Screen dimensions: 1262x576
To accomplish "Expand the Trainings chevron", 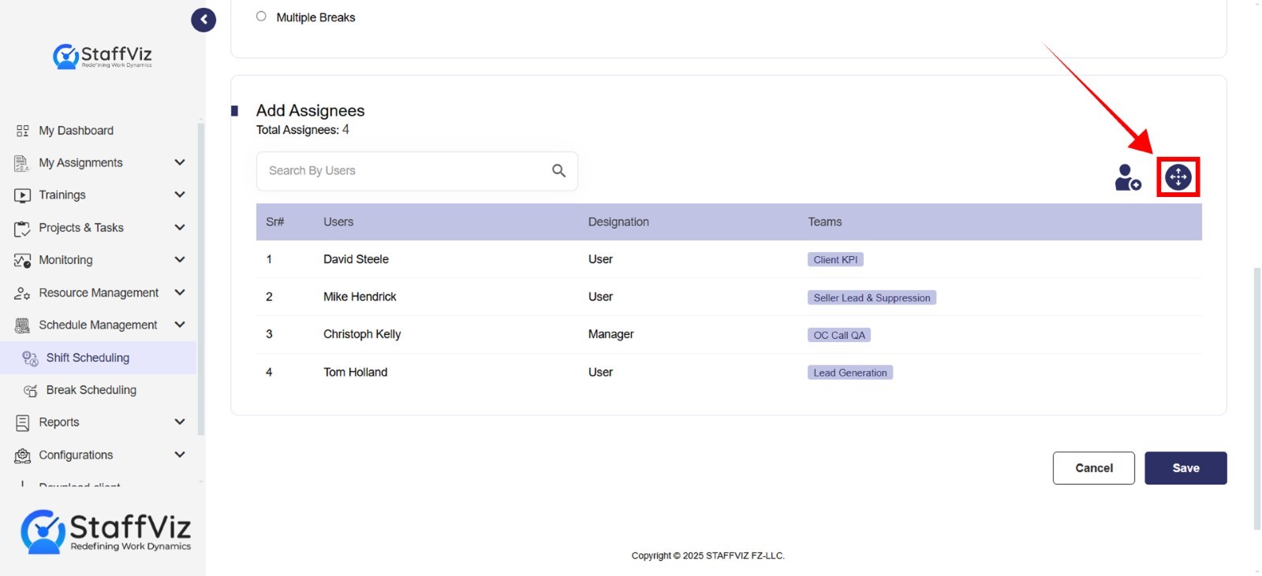I will (180, 195).
